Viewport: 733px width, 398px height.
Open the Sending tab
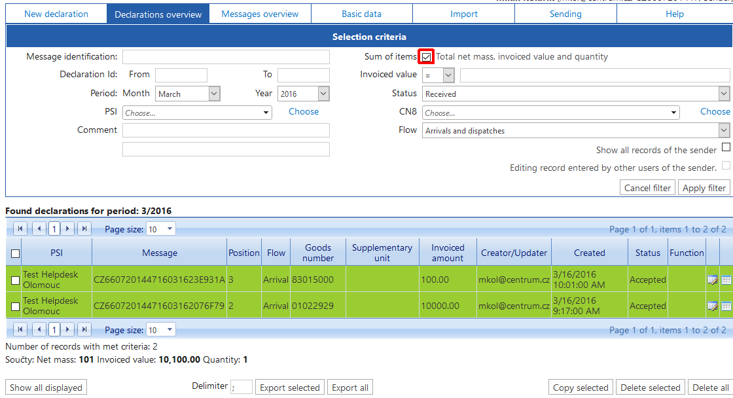click(565, 14)
